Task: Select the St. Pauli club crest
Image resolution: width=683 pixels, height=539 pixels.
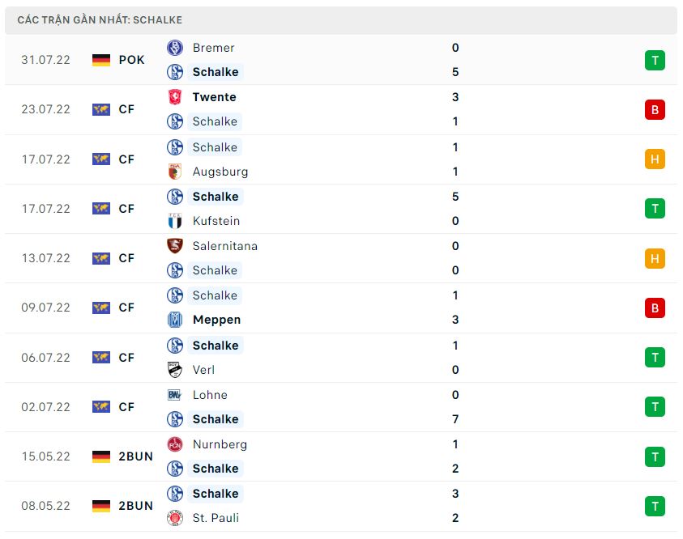Action: pyautogui.click(x=177, y=518)
